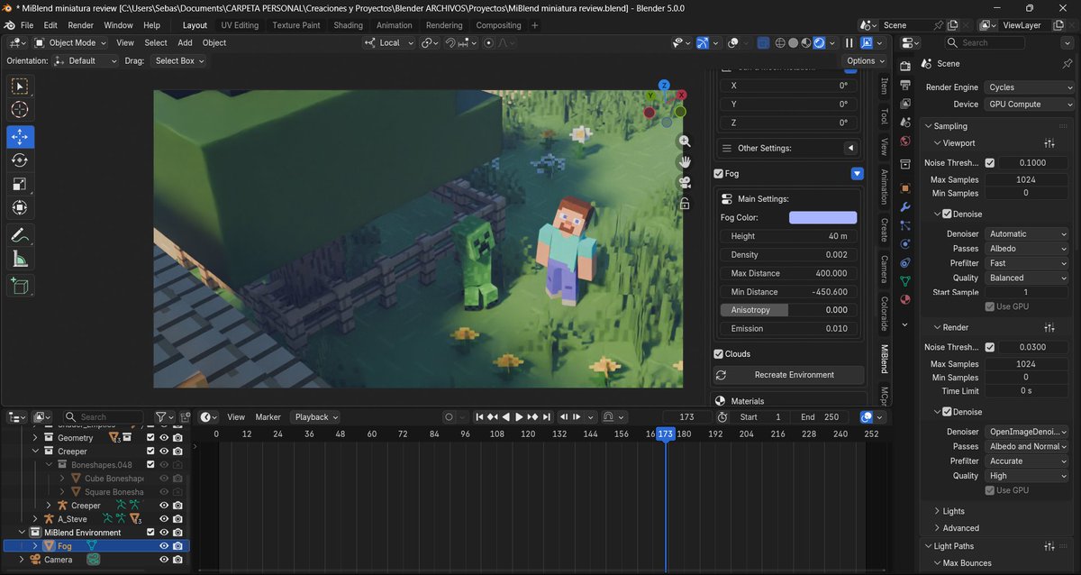The height and width of the screenshot is (575, 1081).
Task: Pin the Scene properties panel
Action: 1067,64
